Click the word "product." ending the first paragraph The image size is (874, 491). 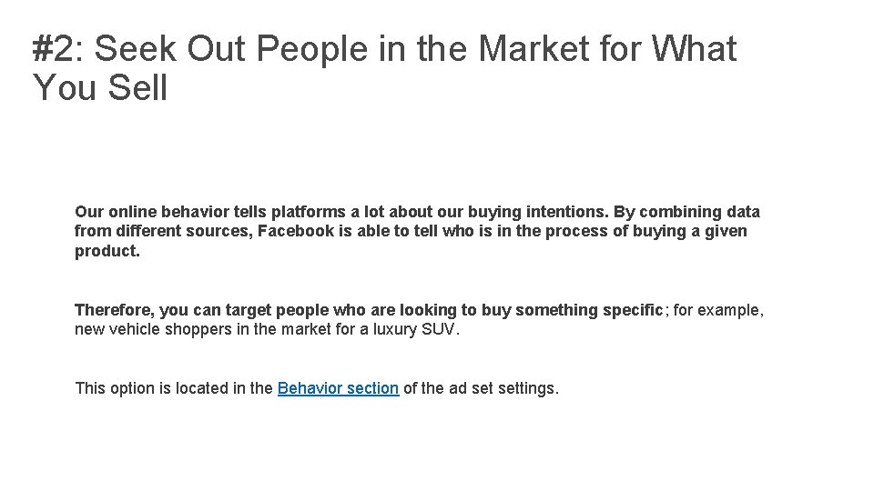(107, 250)
